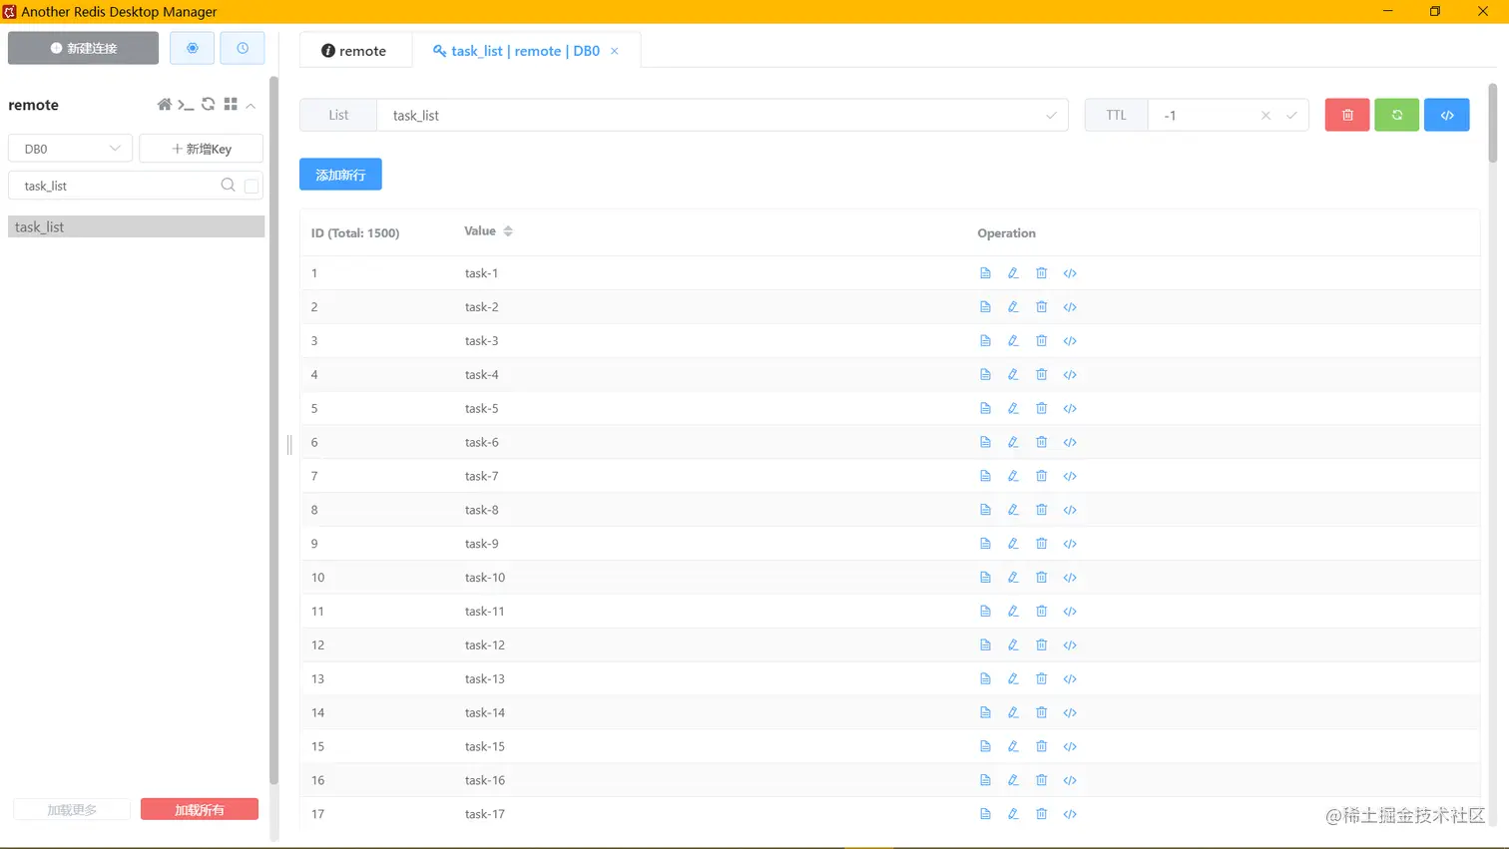Image resolution: width=1509 pixels, height=849 pixels.
Task: Click the search magnifier icon in key filter
Action: coord(228,186)
